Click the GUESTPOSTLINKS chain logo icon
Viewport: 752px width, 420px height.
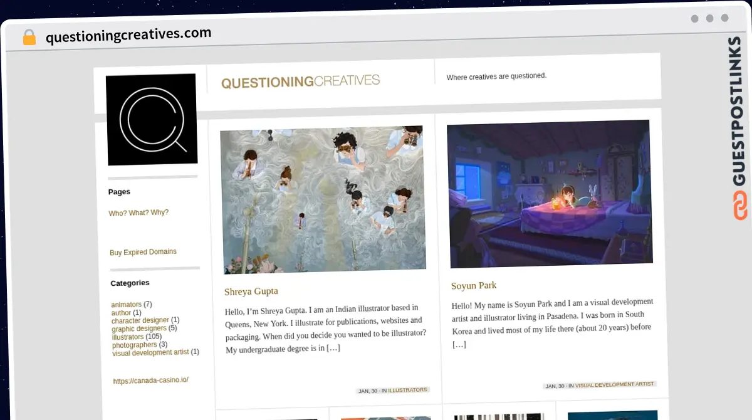(740, 206)
